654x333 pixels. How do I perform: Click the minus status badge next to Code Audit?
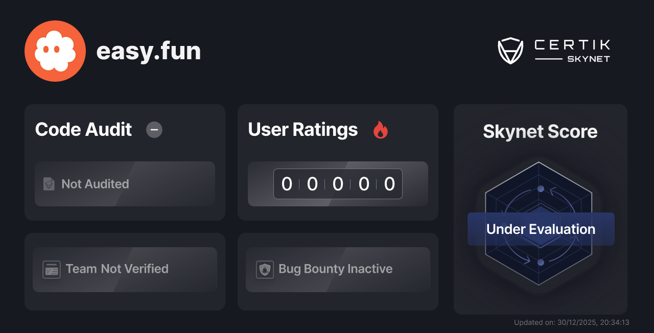[x=154, y=130]
